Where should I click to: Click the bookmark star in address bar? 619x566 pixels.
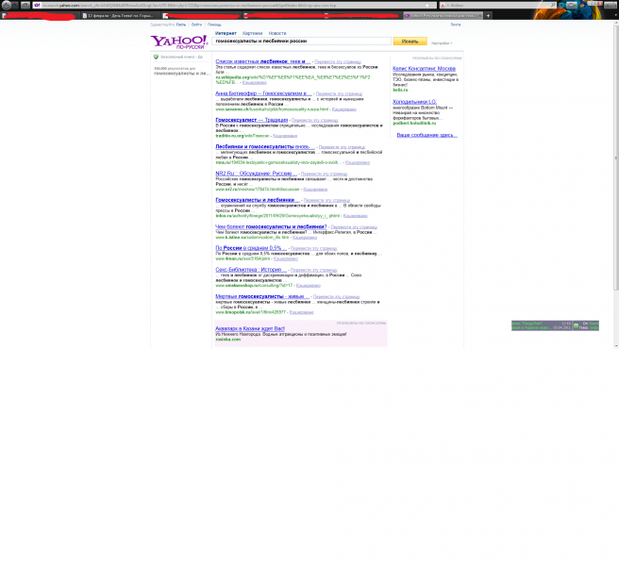pos(427,5)
